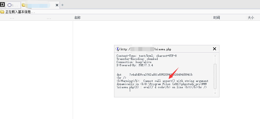Click the eval()'d code on line text
Screen dimensions: 260x119
[x=162, y=87]
